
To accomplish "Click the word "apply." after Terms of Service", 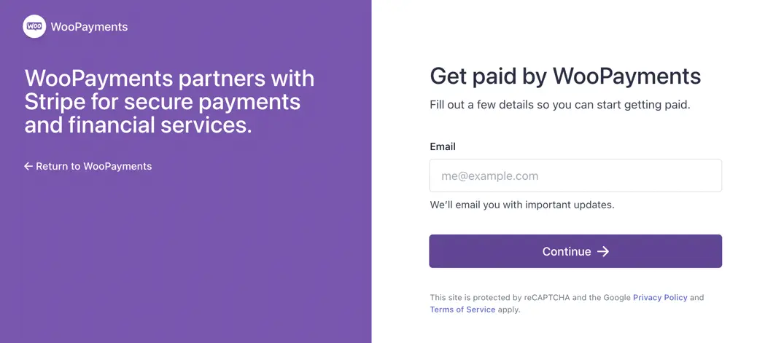I will tap(509, 310).
